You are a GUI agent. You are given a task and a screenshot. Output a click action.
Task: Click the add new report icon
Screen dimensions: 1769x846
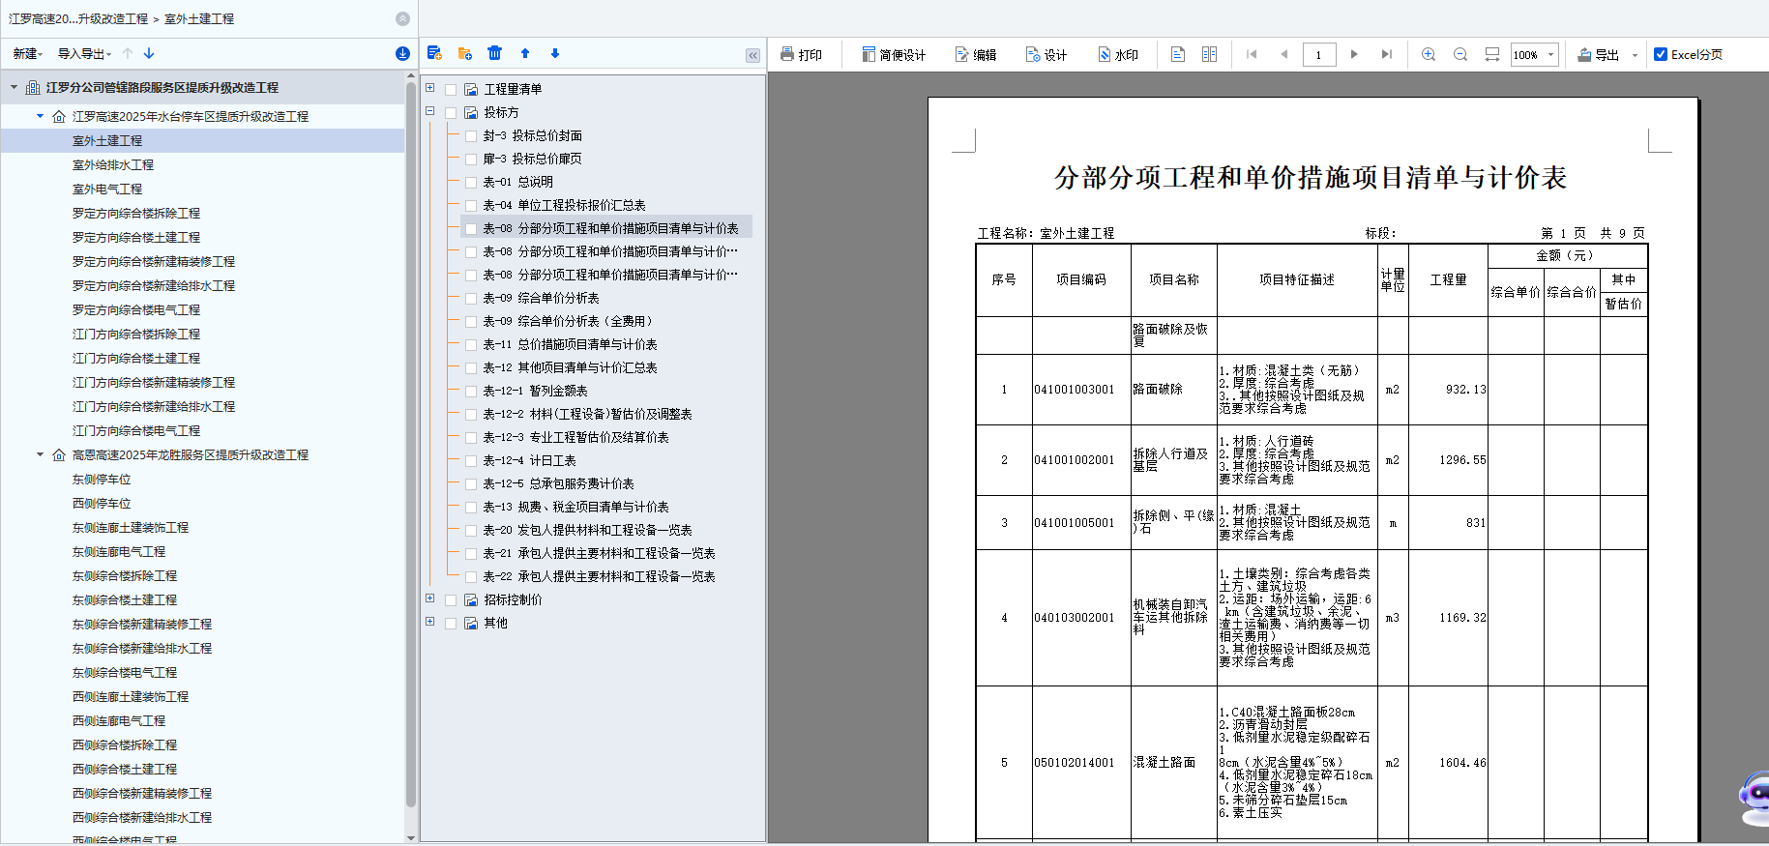pyautogui.click(x=434, y=53)
